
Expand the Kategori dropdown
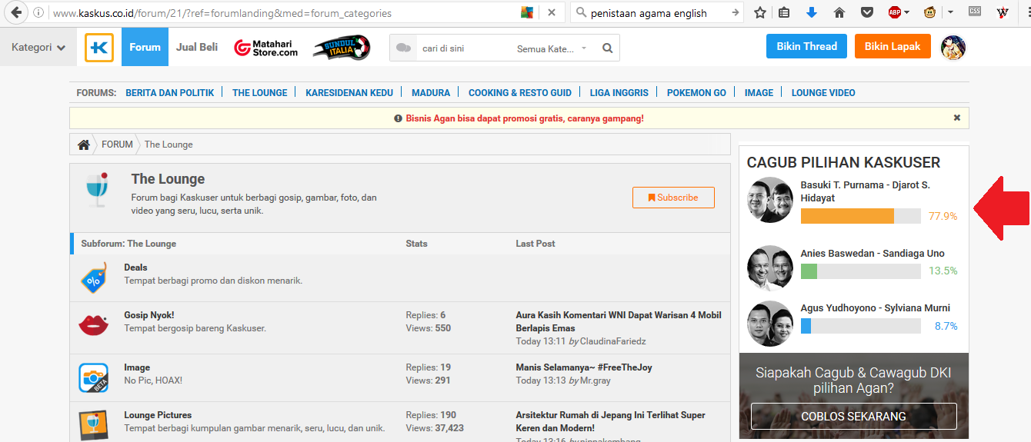(x=38, y=48)
